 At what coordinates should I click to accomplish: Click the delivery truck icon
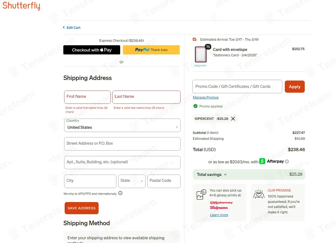coord(195,39)
